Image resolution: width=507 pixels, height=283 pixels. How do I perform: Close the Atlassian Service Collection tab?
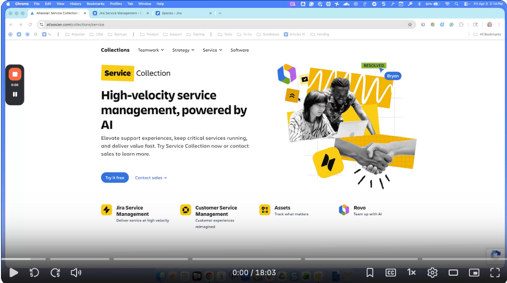click(x=85, y=13)
